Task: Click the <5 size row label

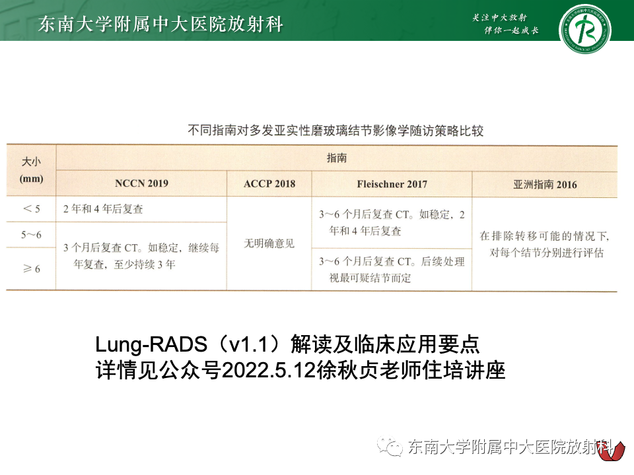Action: (x=32, y=209)
